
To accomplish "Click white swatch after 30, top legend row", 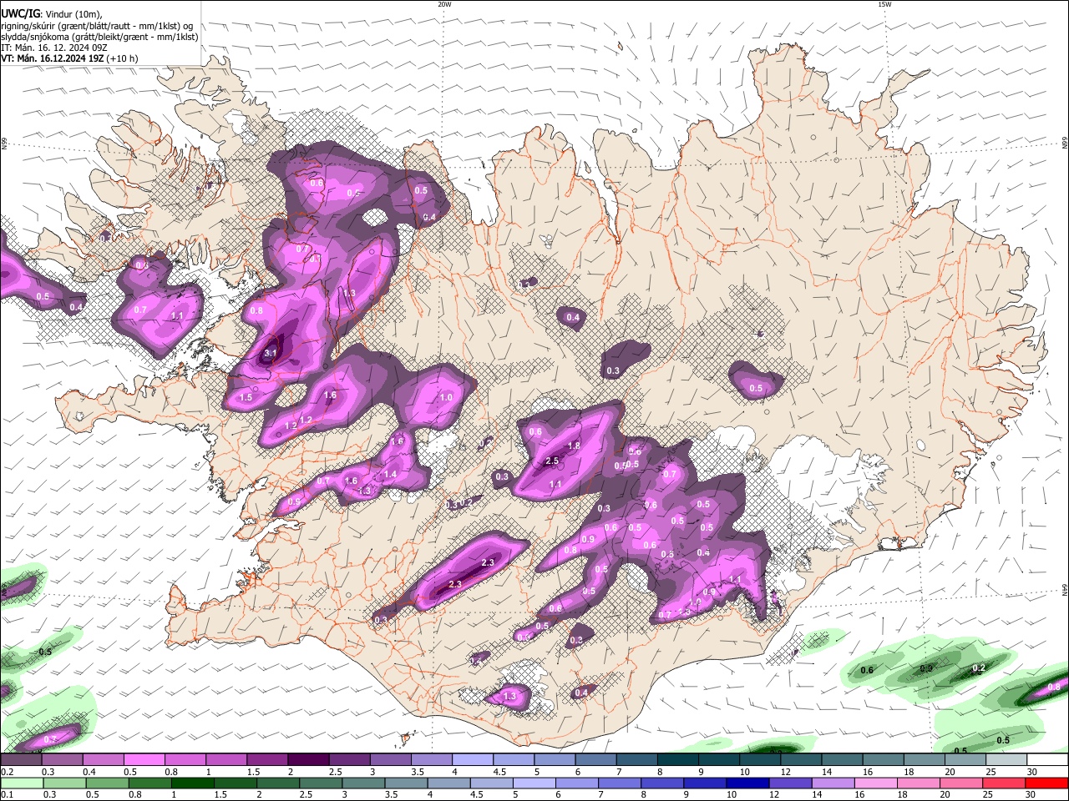I will click(x=1048, y=760).
